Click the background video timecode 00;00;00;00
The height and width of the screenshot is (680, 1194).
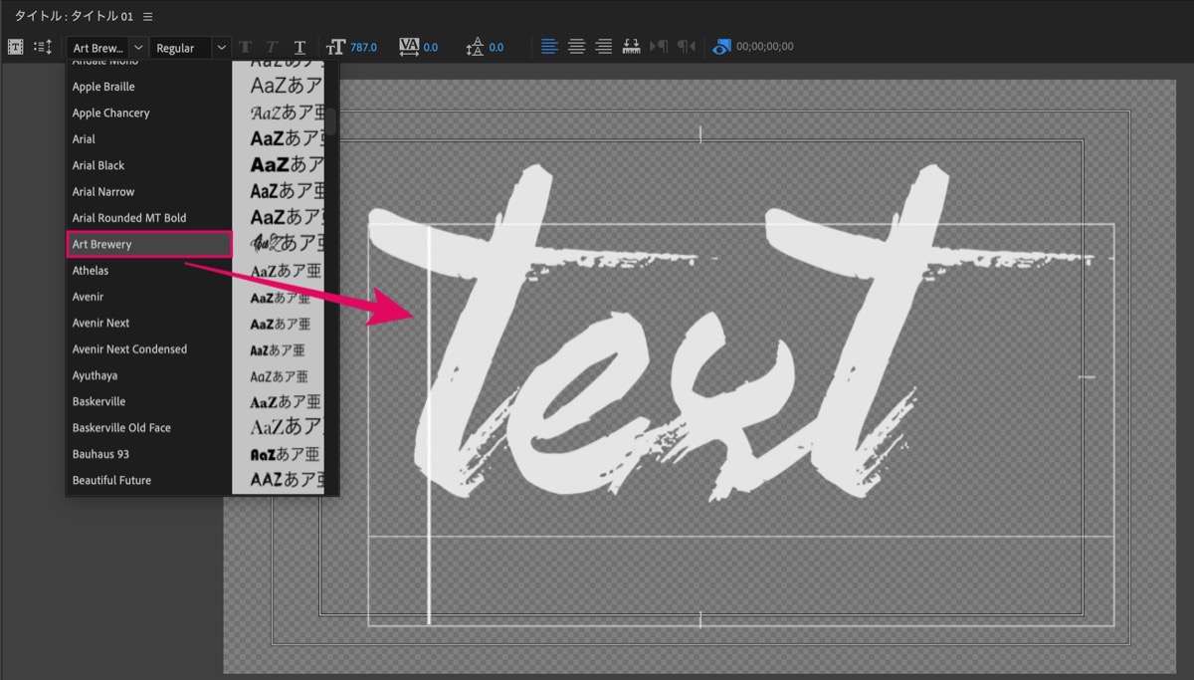765,47
